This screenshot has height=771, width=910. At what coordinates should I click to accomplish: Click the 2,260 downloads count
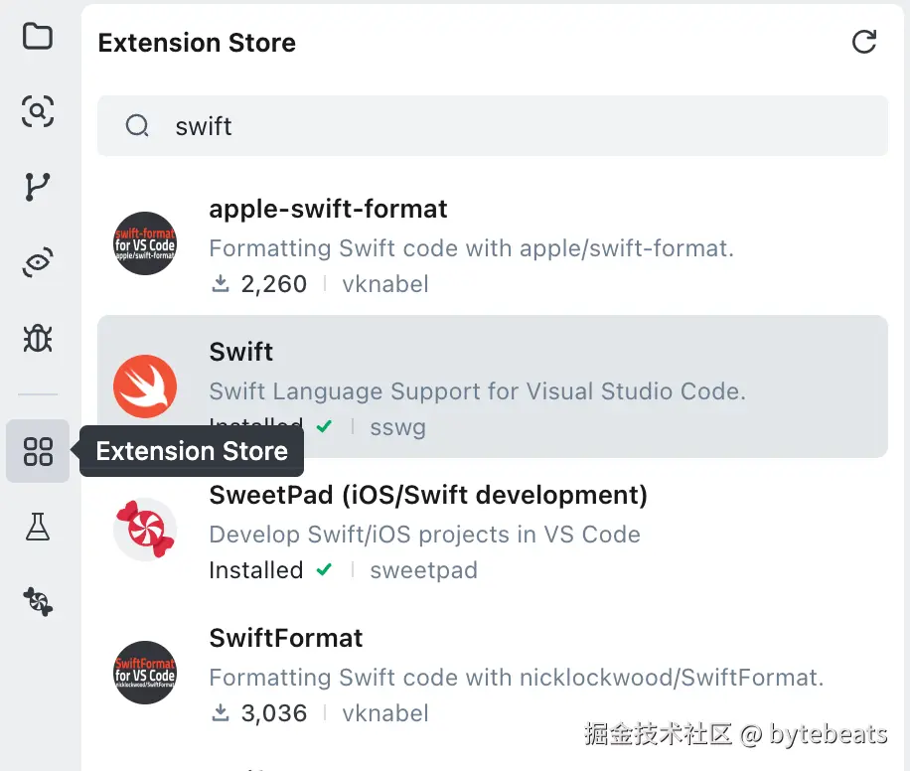click(x=274, y=284)
